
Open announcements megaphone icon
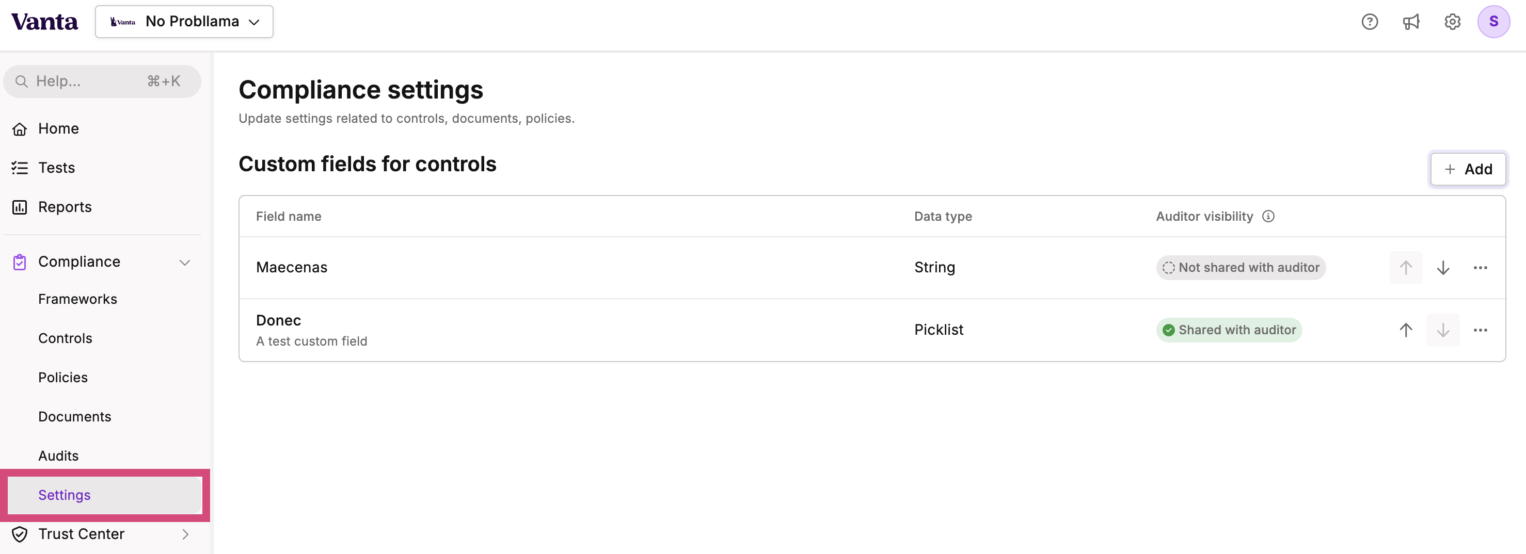coord(1410,22)
